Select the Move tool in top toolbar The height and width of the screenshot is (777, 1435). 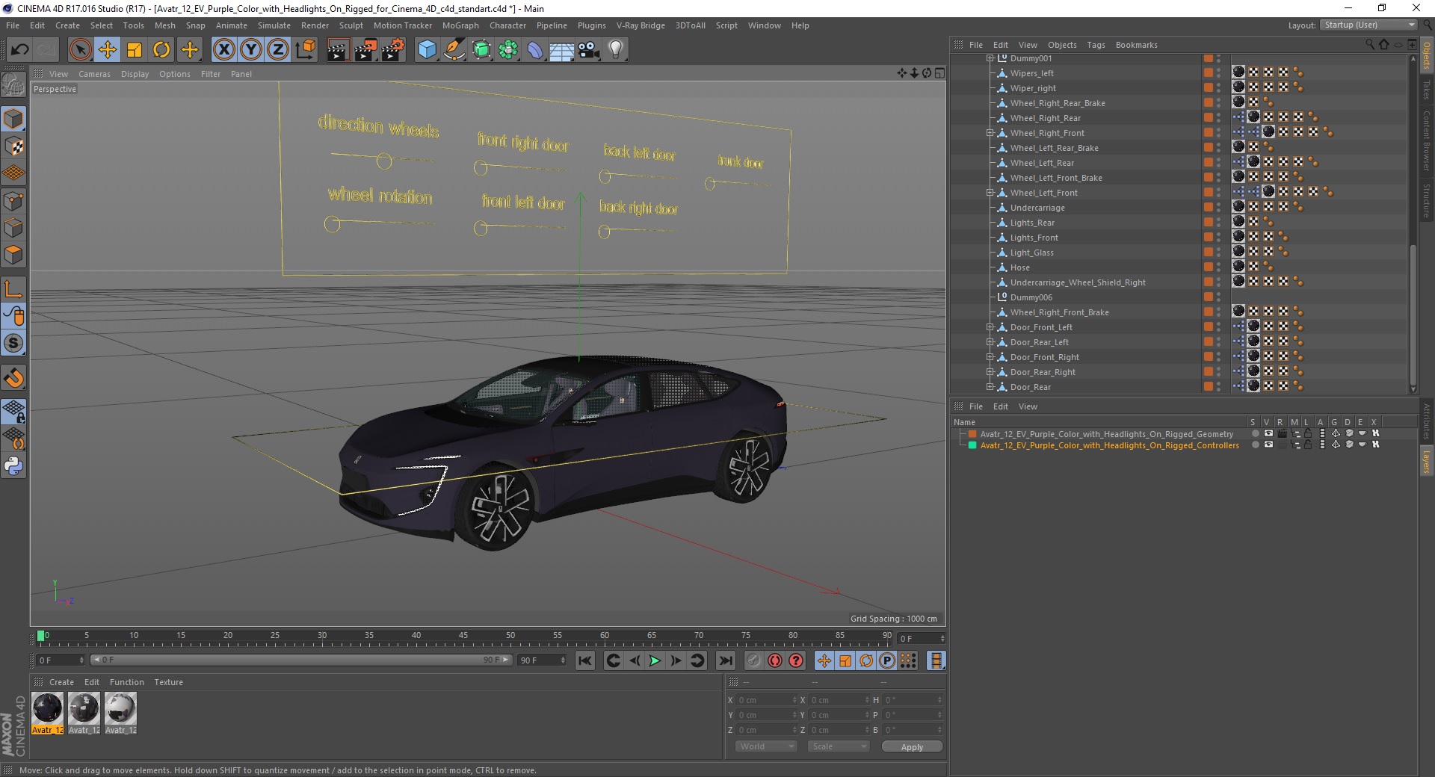point(108,50)
